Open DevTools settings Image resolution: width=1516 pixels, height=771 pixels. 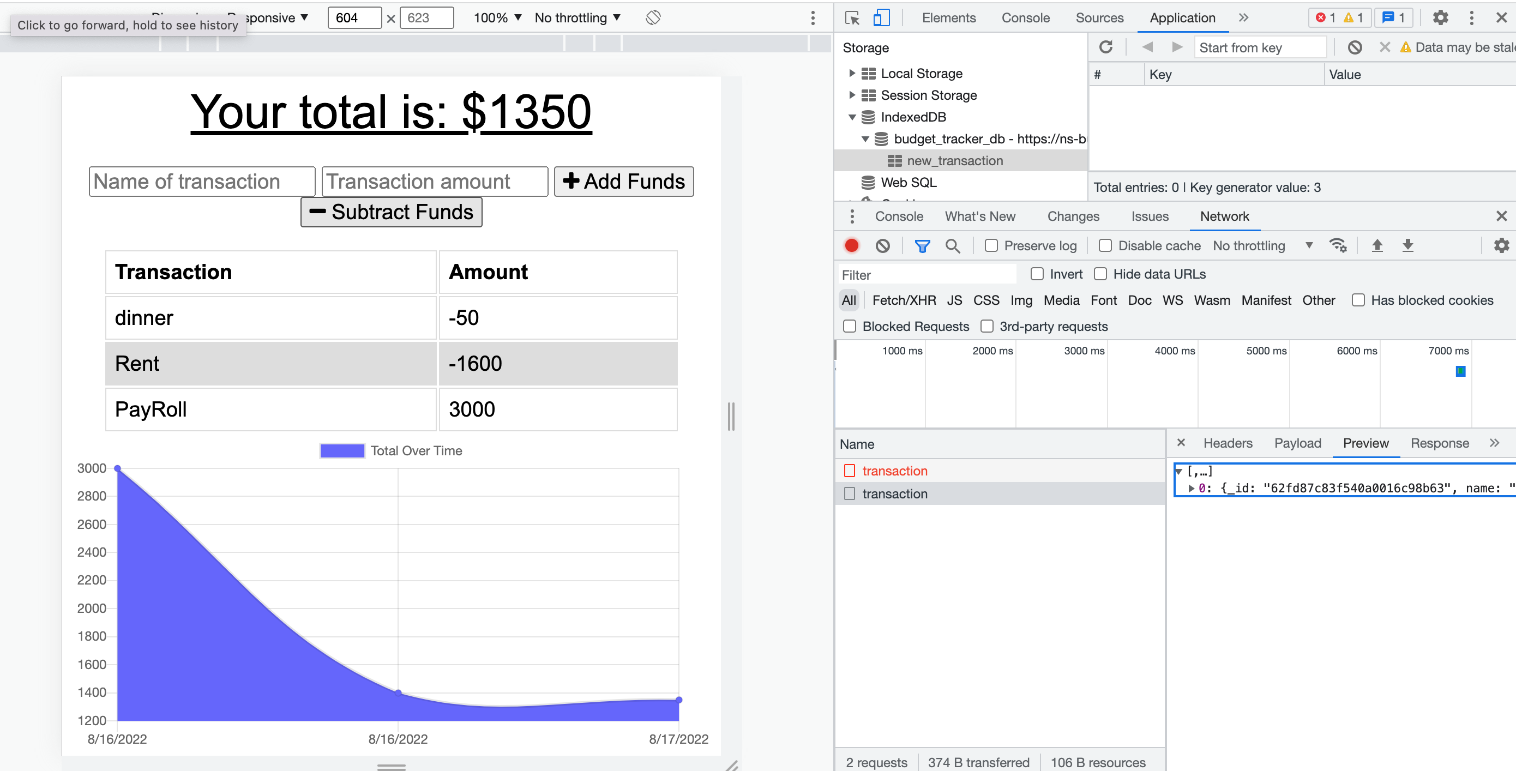click(1440, 17)
